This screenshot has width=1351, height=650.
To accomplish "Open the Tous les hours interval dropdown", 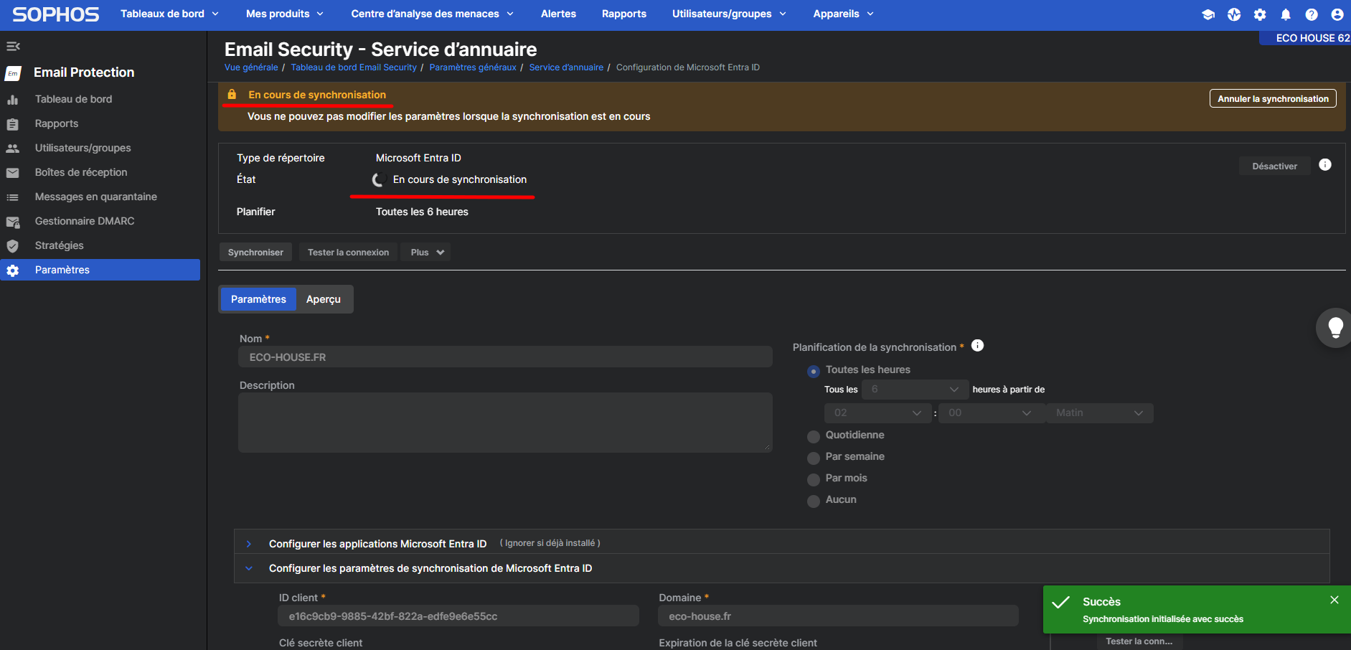I will [915, 390].
